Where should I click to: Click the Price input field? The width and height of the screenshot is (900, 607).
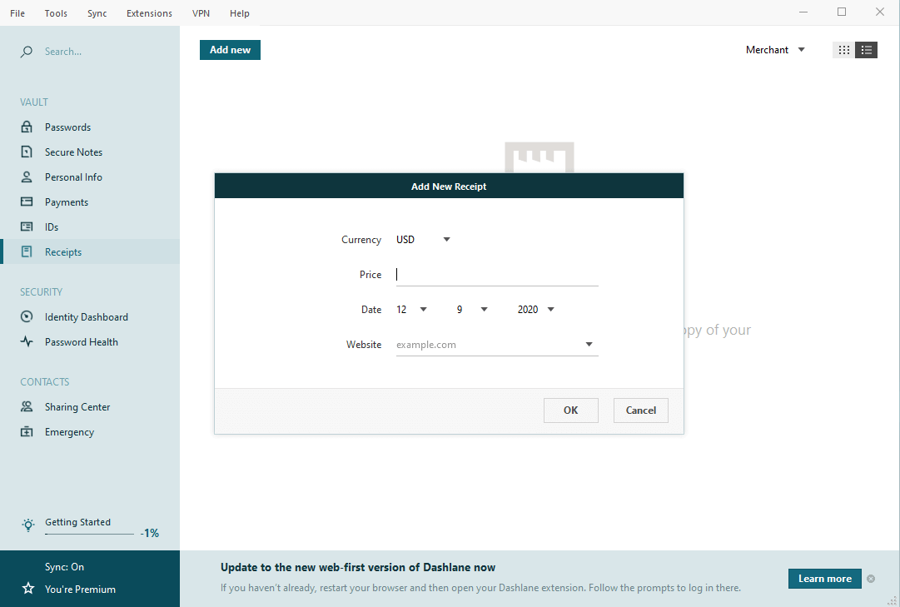pyautogui.click(x=497, y=275)
